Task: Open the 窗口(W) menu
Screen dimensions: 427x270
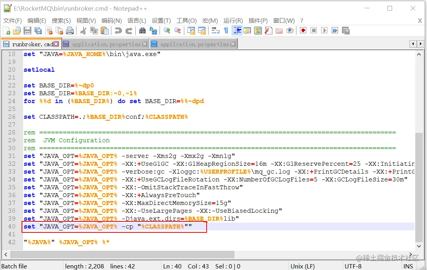Action: click(284, 21)
